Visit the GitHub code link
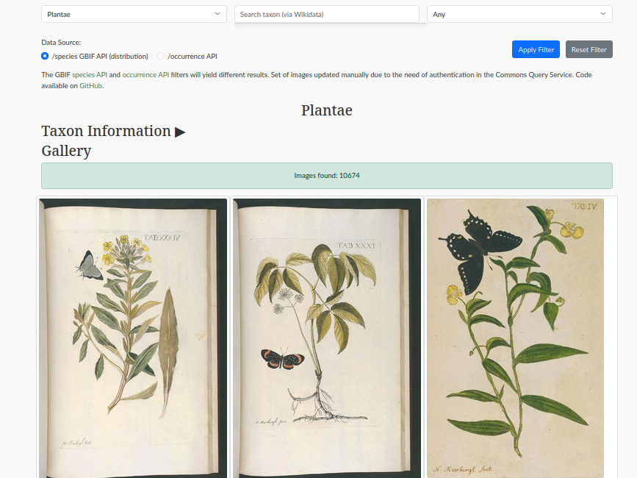The width and height of the screenshot is (637, 478). (x=91, y=86)
